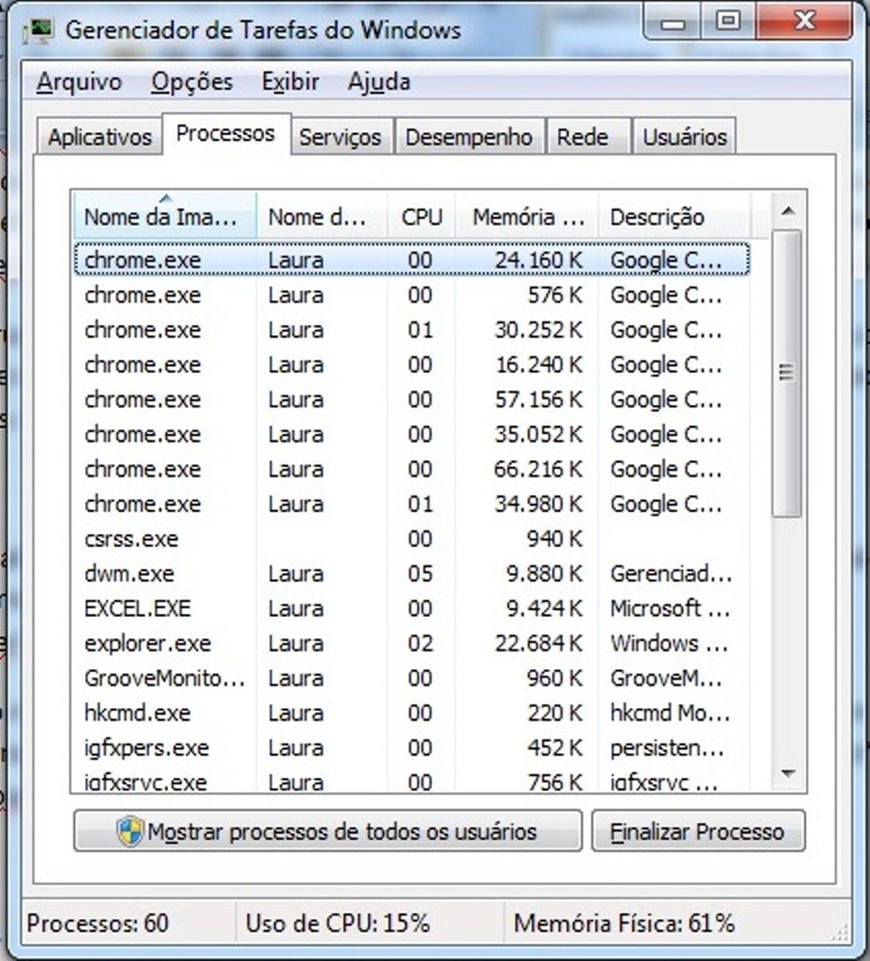
Task: Select the EXCEL.EXE process row
Action: point(354,608)
